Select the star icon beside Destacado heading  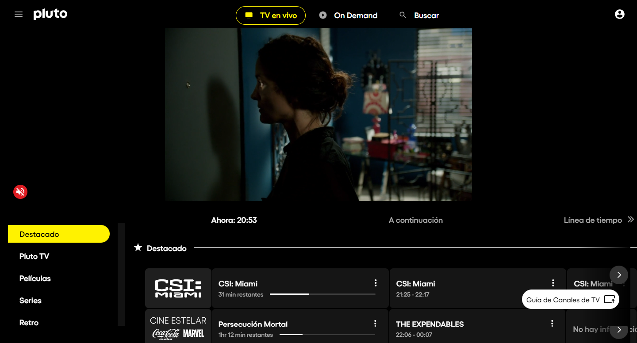tap(138, 248)
